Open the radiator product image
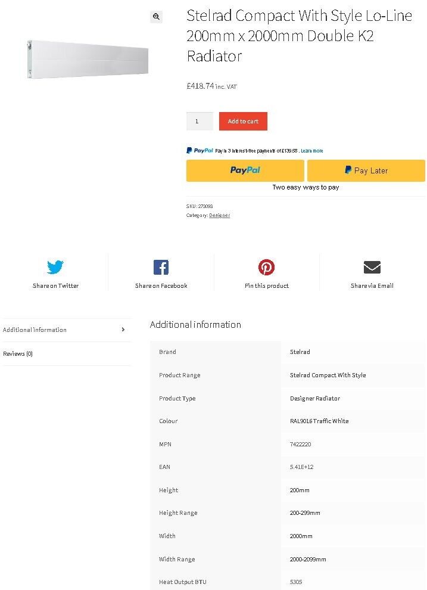Screen dimensions: 427x590 pos(88,59)
